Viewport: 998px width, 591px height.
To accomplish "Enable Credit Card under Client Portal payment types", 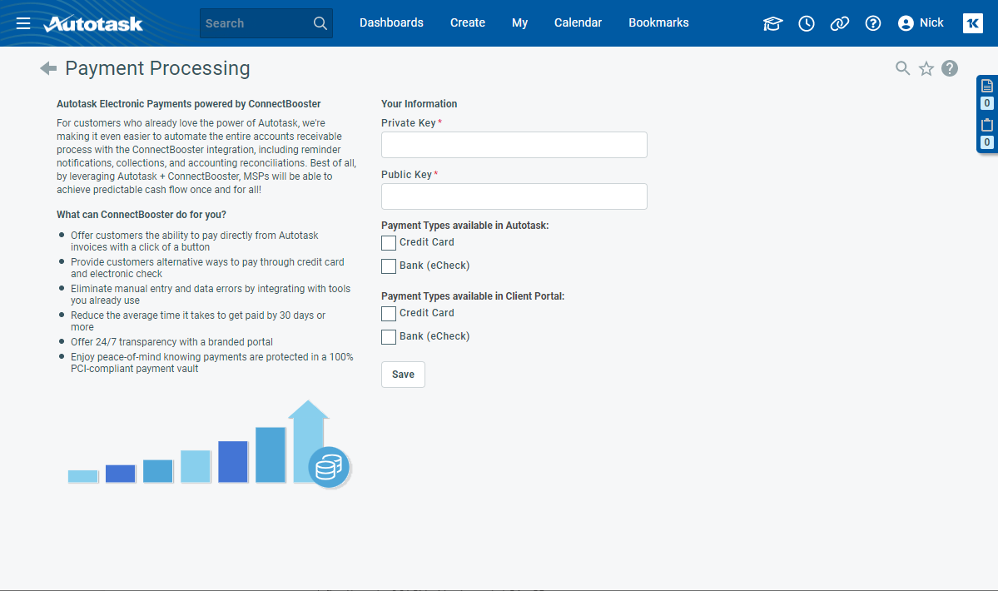I will click(x=389, y=314).
